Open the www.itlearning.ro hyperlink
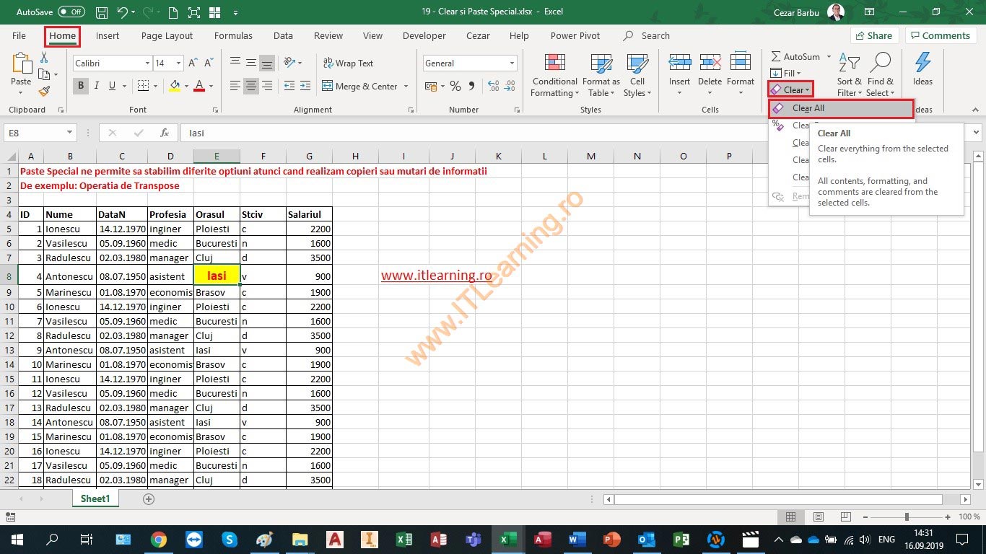 pos(436,276)
